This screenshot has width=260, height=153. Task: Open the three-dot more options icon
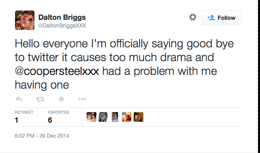82,99
